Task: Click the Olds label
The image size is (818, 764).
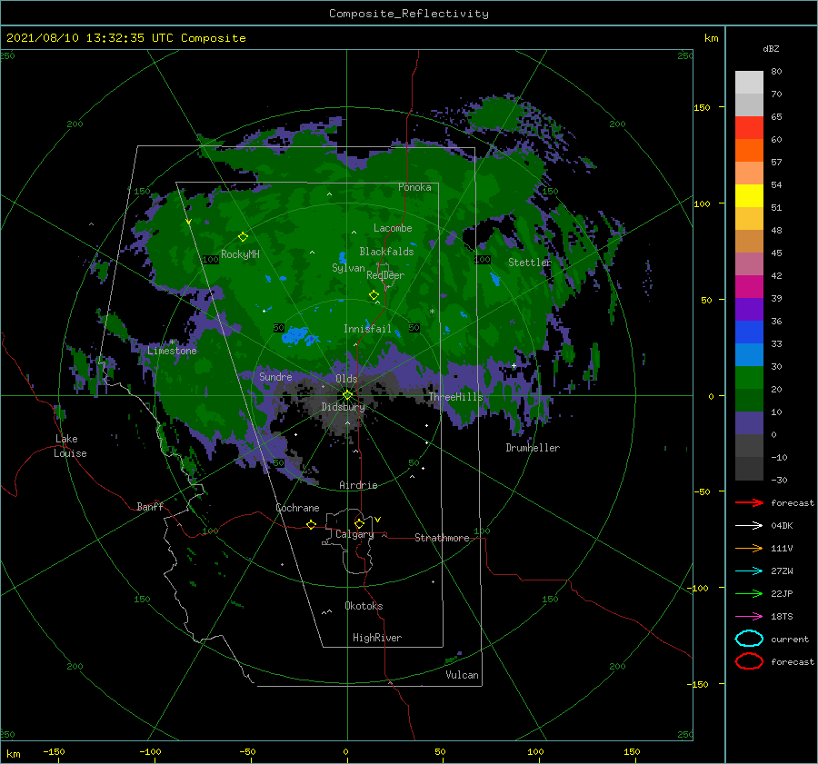Action: [x=346, y=379]
